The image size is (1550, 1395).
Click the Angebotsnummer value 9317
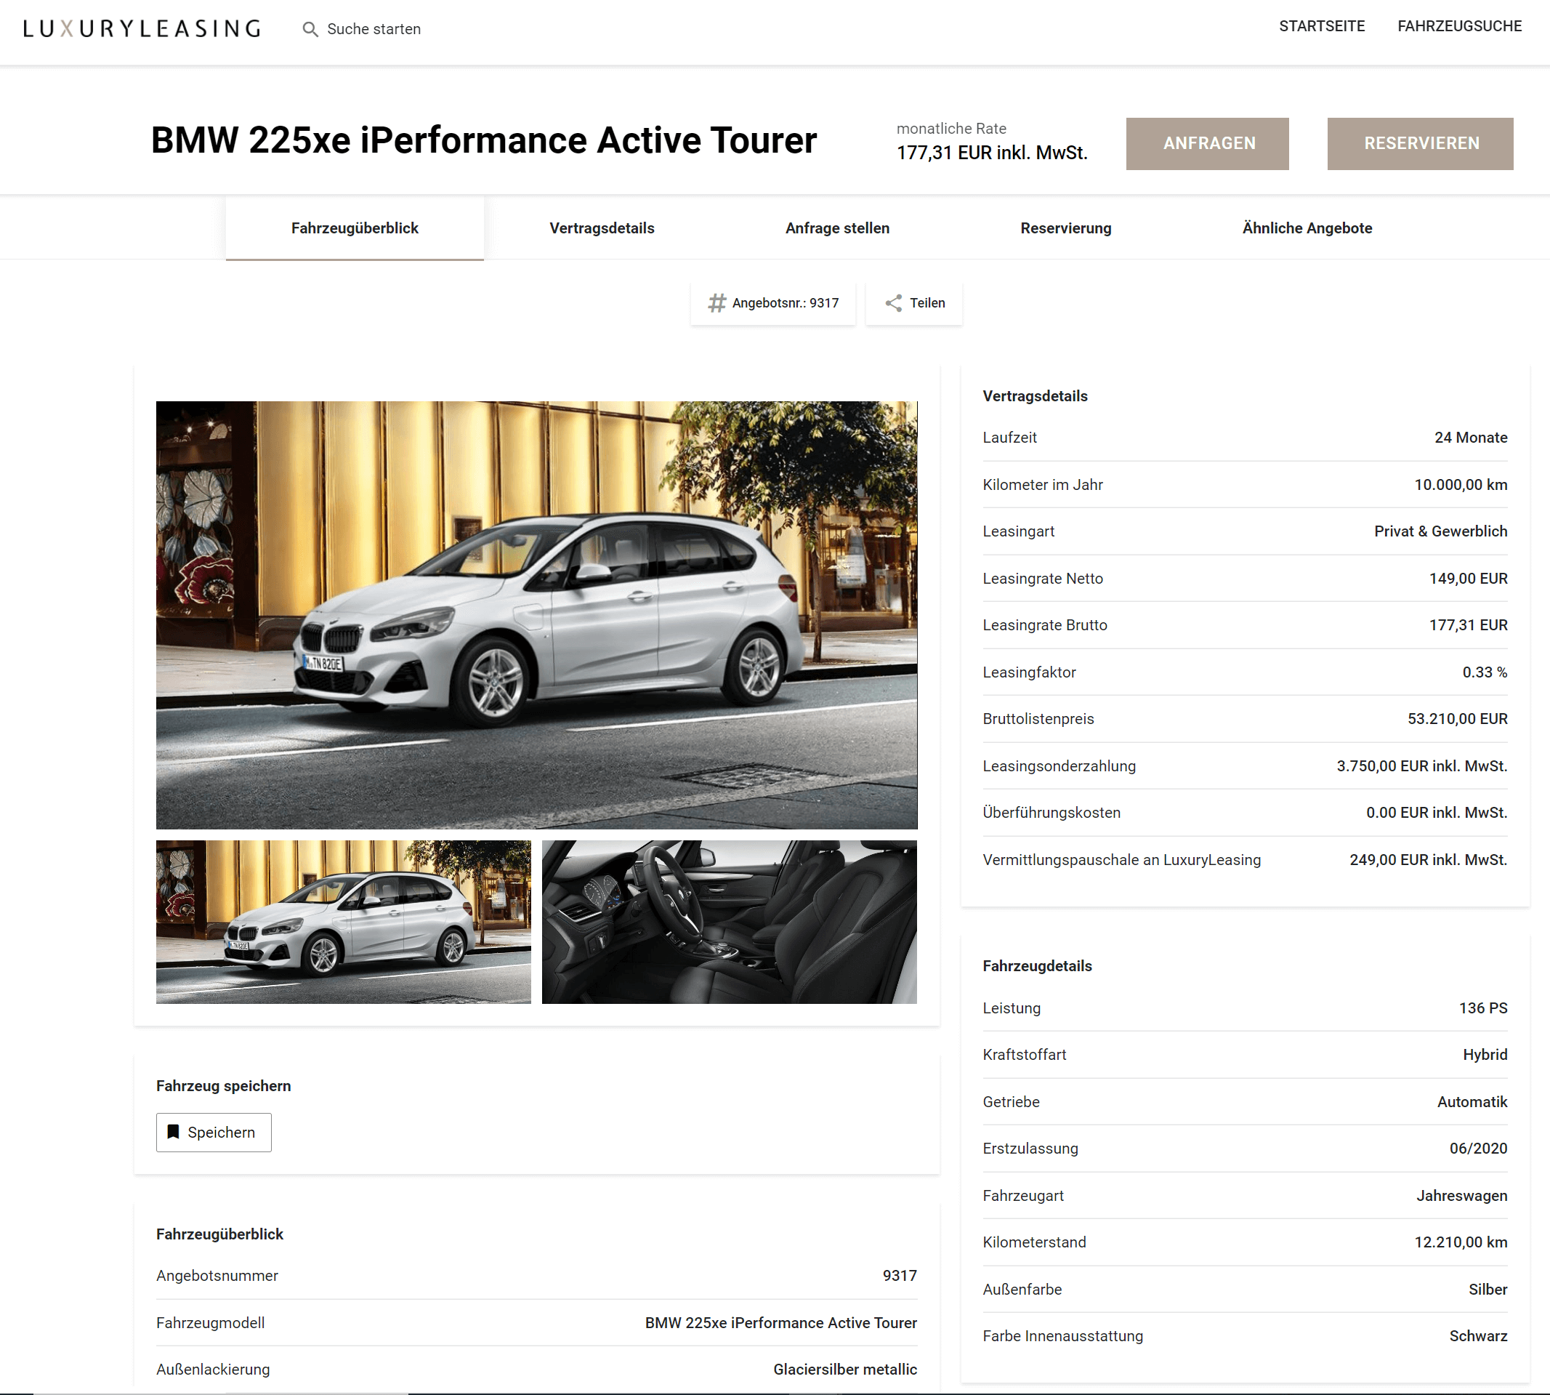[900, 1276]
